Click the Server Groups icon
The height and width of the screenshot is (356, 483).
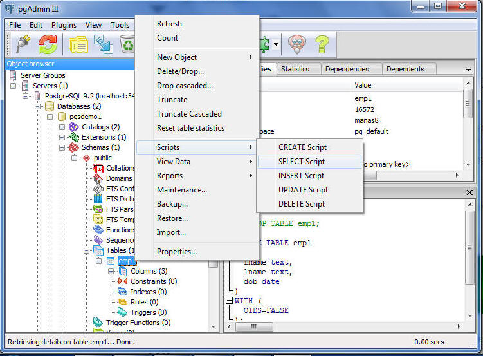point(13,75)
